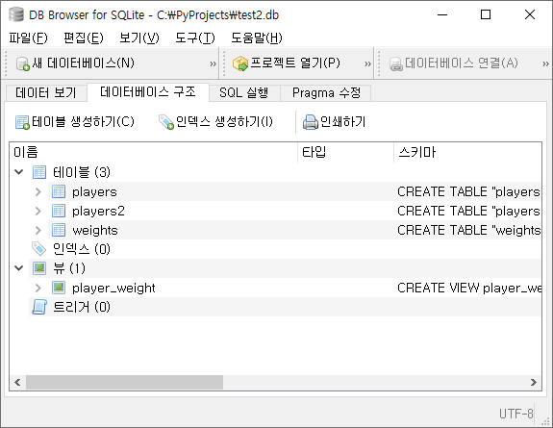The height and width of the screenshot is (428, 553).
Task: Click the table icon next to players2
Action: (59, 211)
